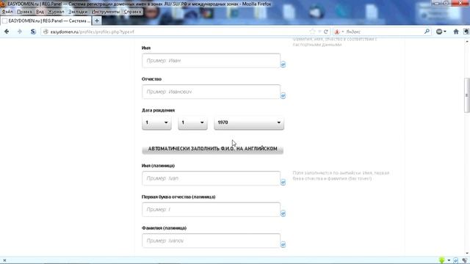The height and width of the screenshot is (264, 470).
Task: Reload the page with the refresh icon
Action: tap(326, 32)
